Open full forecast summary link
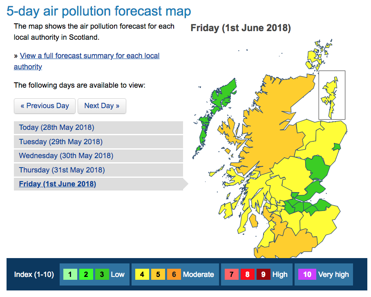Image resolution: width=371 pixels, height=297 pixels. [x=89, y=56]
